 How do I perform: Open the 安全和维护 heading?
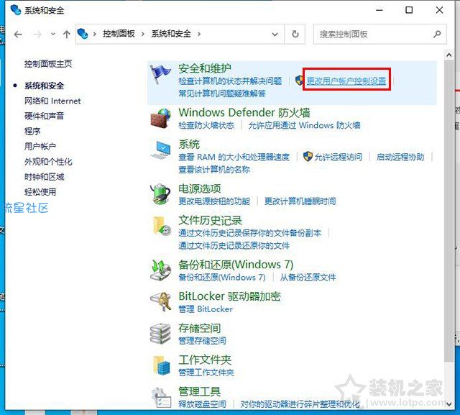(205, 68)
